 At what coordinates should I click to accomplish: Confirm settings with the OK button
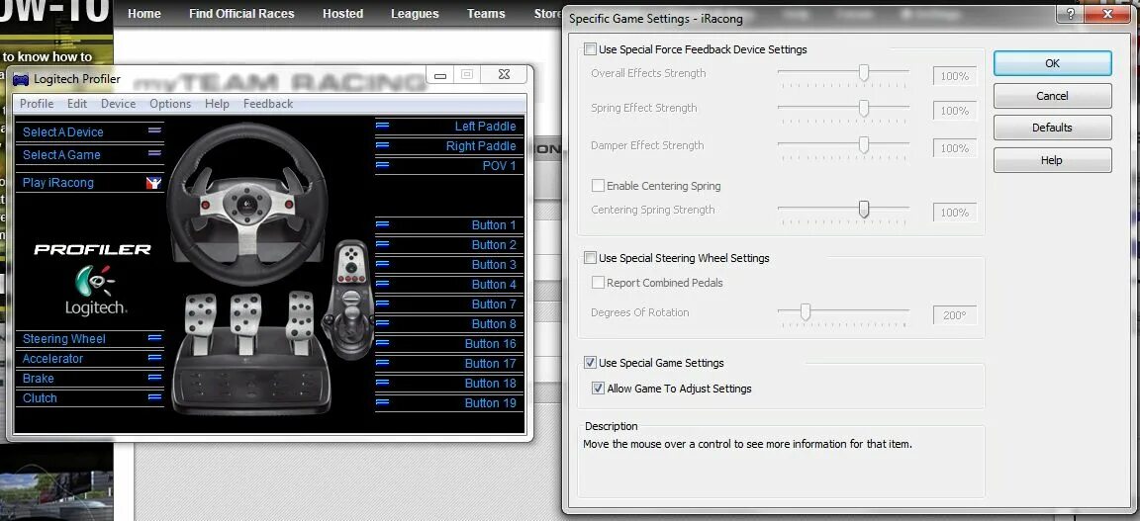click(x=1052, y=63)
